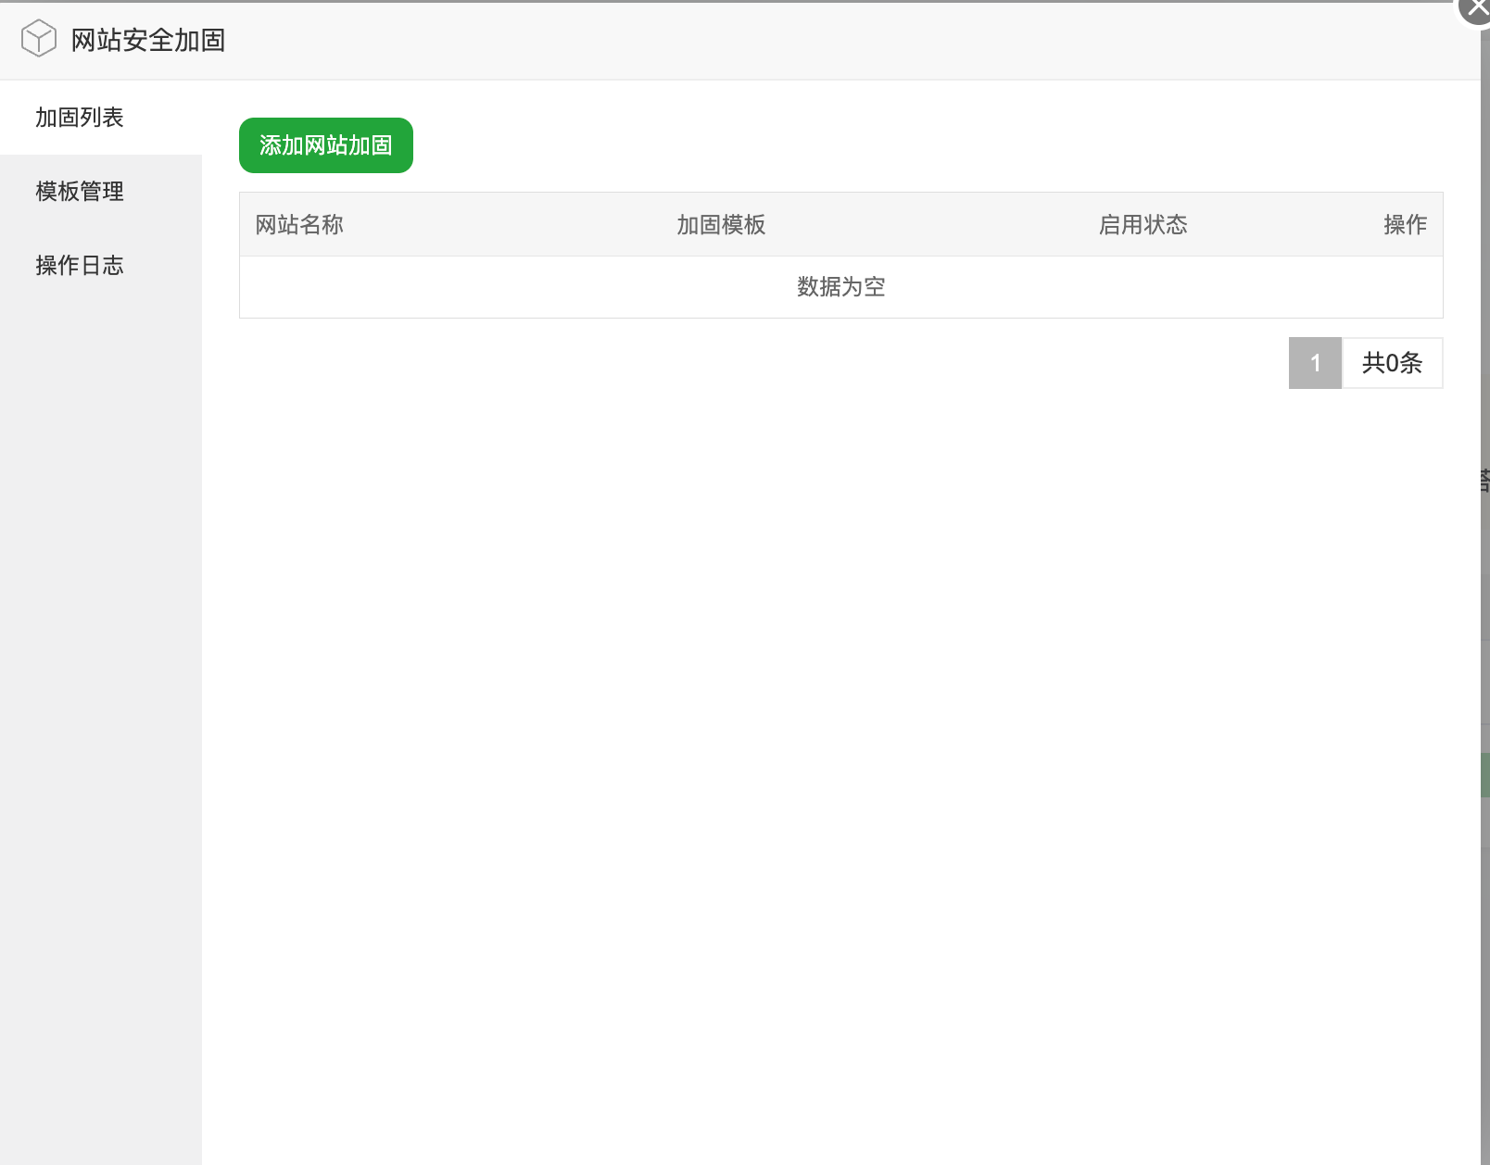
Task: Click the cube icon beside 网站安全加固
Action: [x=39, y=39]
